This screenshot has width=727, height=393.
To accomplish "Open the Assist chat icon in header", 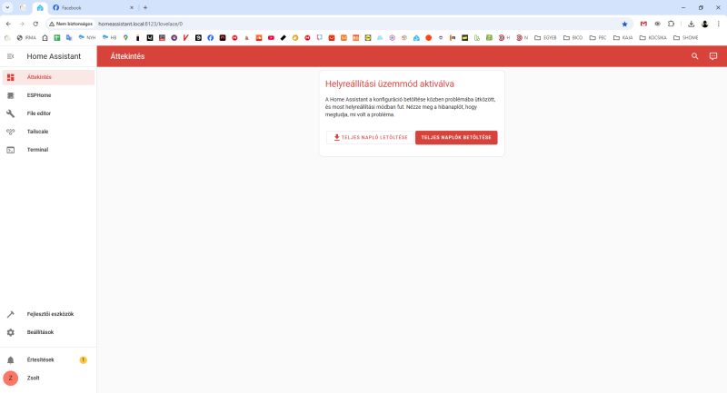I will (713, 56).
